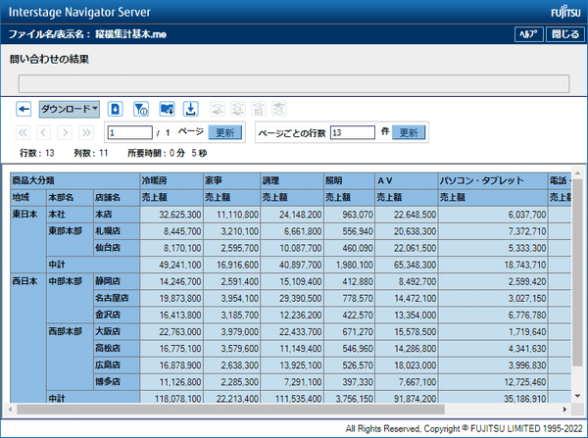Click 更新 button next to 件
The height and width of the screenshot is (438, 588).
point(409,132)
